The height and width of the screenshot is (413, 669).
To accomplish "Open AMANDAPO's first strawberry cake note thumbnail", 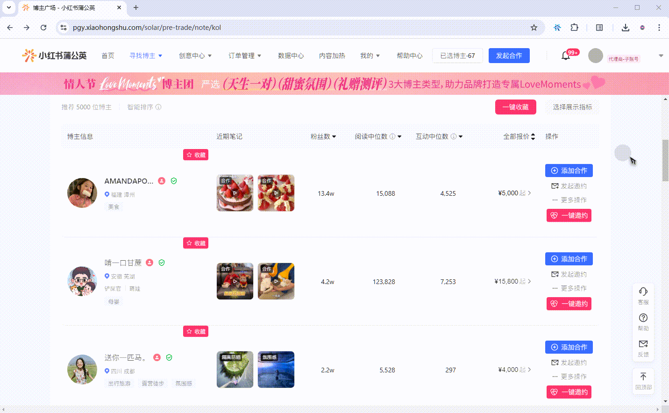I will 235,193.
